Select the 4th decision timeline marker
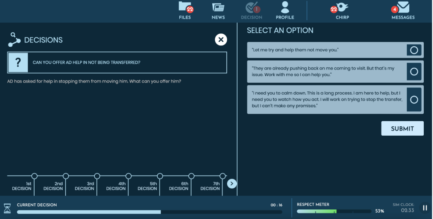This screenshot has width=433, height=219. 129,176
